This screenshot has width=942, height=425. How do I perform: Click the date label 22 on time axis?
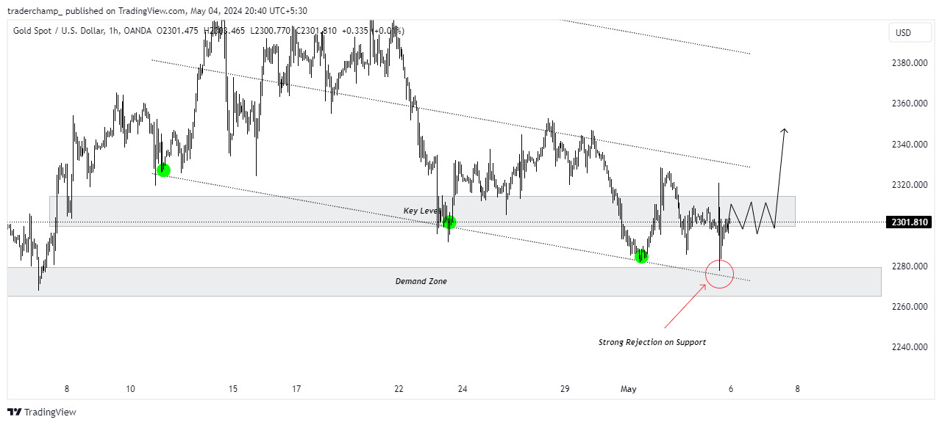click(x=399, y=389)
